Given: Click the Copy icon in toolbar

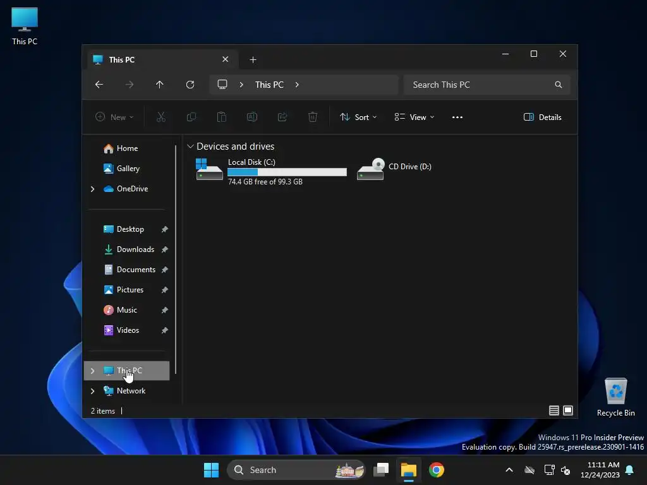Looking at the screenshot, I should 191,117.
